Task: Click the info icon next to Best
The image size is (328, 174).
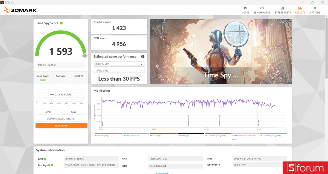Action: point(81,76)
